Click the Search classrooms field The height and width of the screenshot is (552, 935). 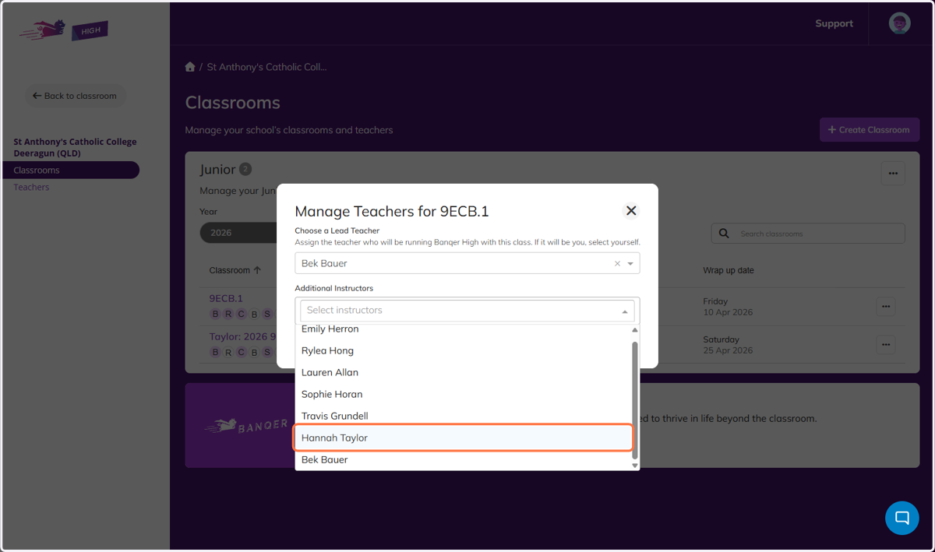(x=808, y=234)
